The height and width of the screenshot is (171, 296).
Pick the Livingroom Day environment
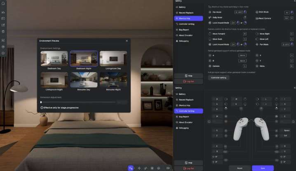point(113,59)
